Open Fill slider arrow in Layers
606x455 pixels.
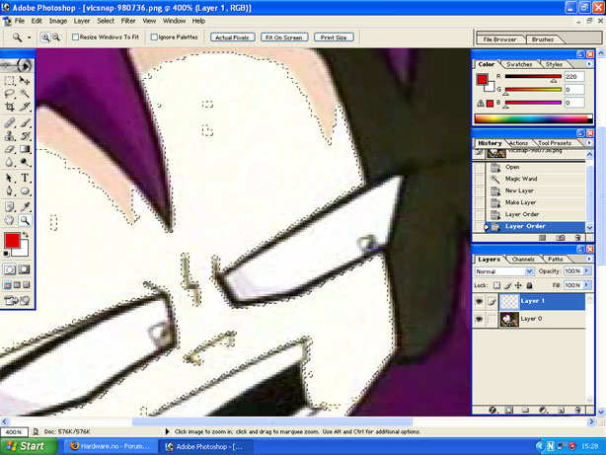587,285
